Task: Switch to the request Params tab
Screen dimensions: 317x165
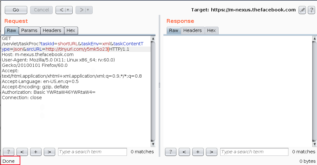Action: (29, 30)
